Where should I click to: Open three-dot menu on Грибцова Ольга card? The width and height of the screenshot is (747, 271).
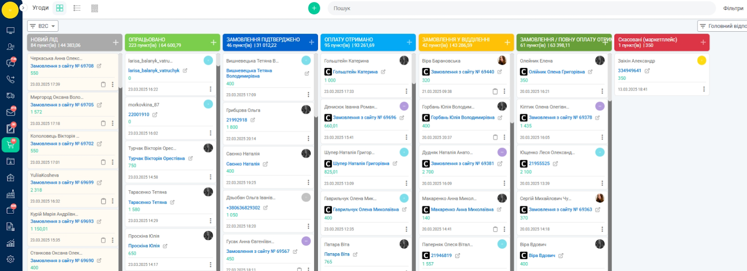click(x=309, y=138)
